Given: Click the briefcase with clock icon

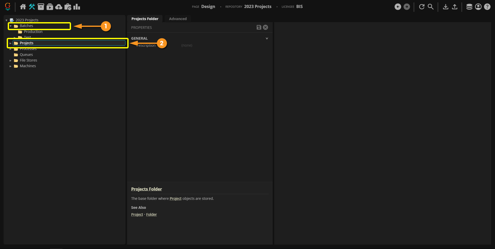Looking at the screenshot, I should [68, 7].
